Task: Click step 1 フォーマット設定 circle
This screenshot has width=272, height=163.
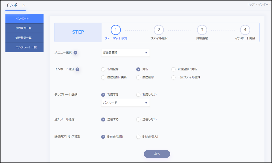Action: [116, 30]
